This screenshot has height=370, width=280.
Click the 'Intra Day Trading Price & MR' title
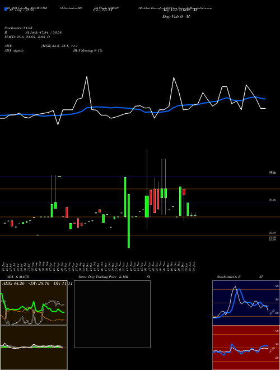103,277
